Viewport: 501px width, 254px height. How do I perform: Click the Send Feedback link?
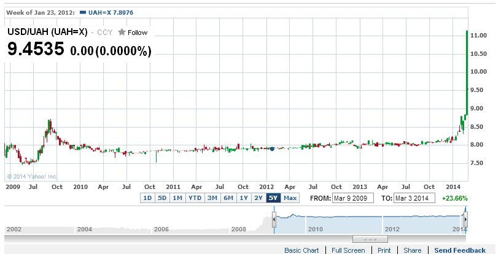pos(460,250)
